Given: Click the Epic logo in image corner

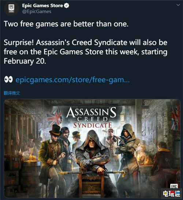Looking at the screenshot, I should coord(174,186).
